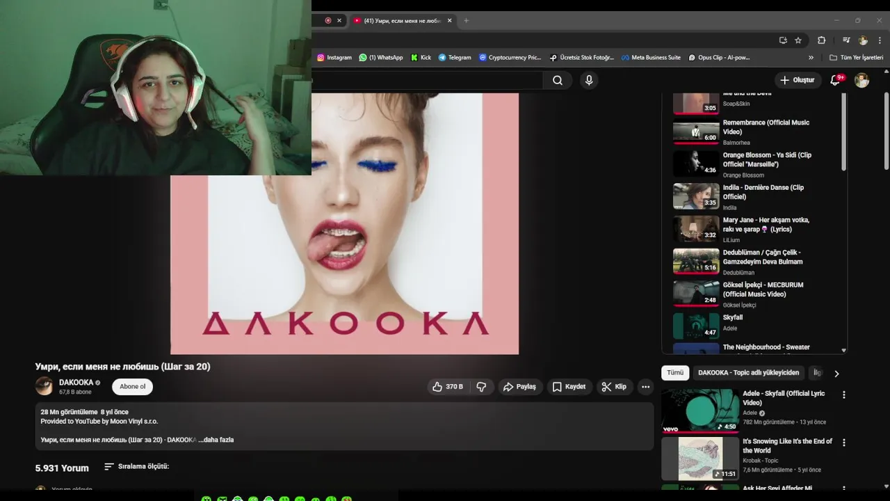Image resolution: width=890 pixels, height=501 pixels.
Task: Close the YouTube browser tab
Action: 449,21
